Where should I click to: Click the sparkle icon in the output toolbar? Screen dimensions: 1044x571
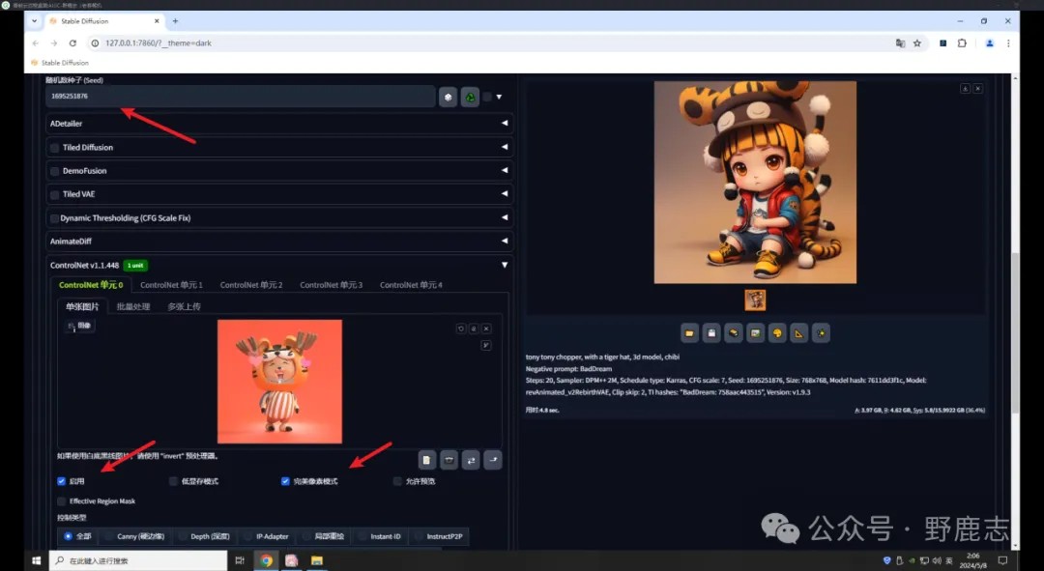(x=821, y=332)
